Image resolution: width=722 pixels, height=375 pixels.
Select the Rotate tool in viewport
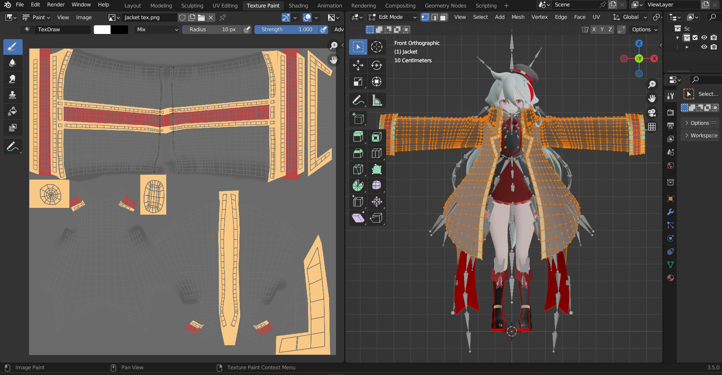[376, 65]
